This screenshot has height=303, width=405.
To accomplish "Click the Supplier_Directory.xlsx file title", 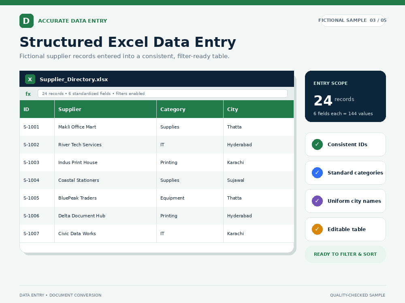I will [x=74, y=79].
